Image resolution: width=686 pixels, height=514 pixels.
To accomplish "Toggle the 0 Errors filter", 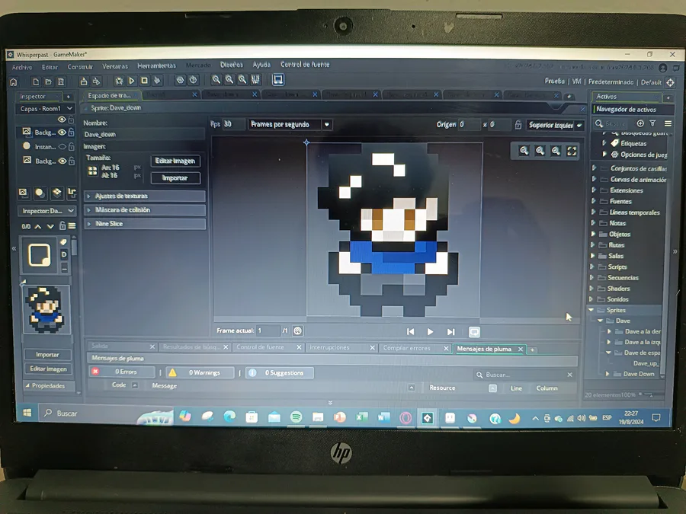I will coord(122,372).
